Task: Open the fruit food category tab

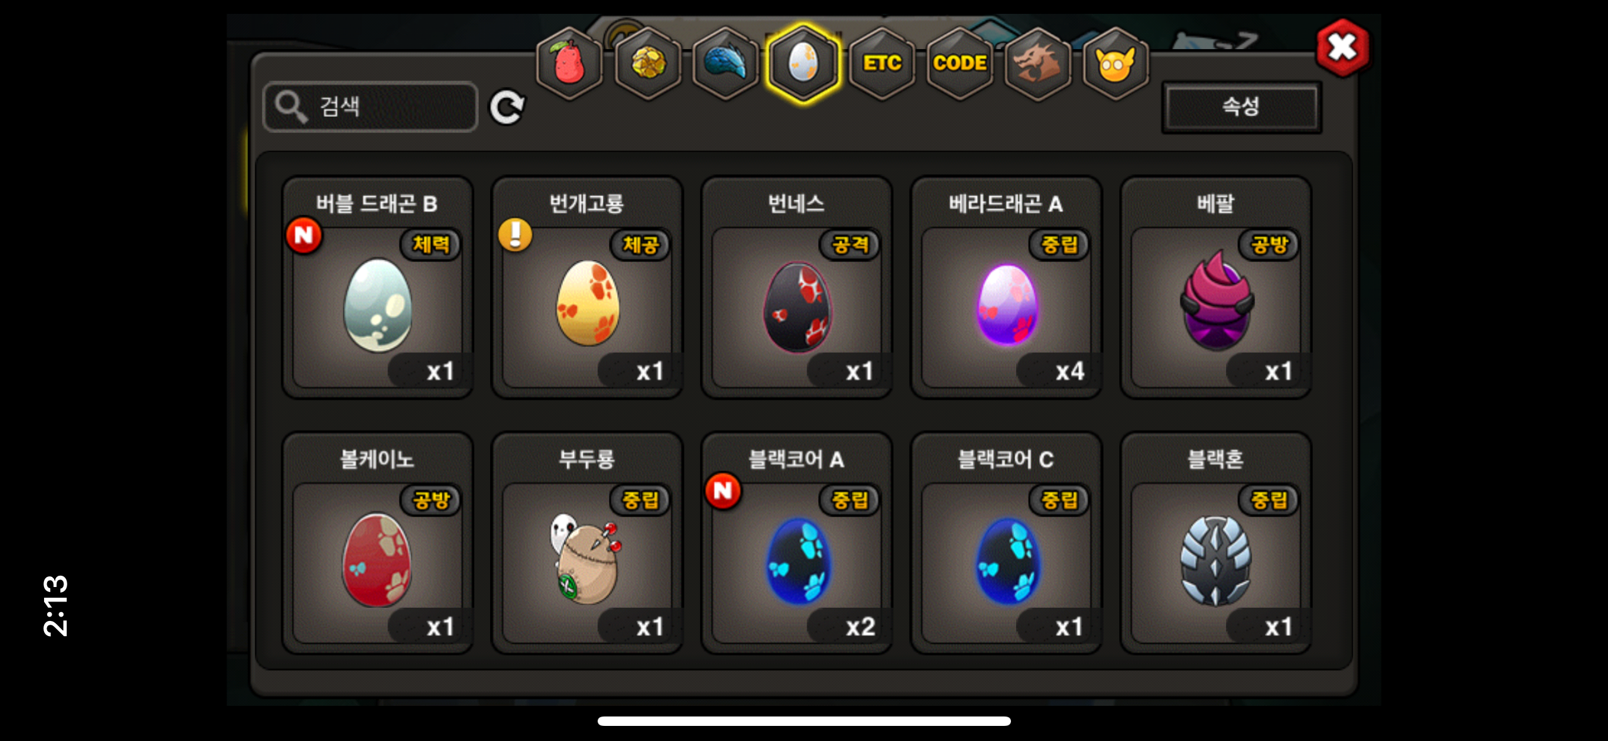Action: (x=569, y=63)
